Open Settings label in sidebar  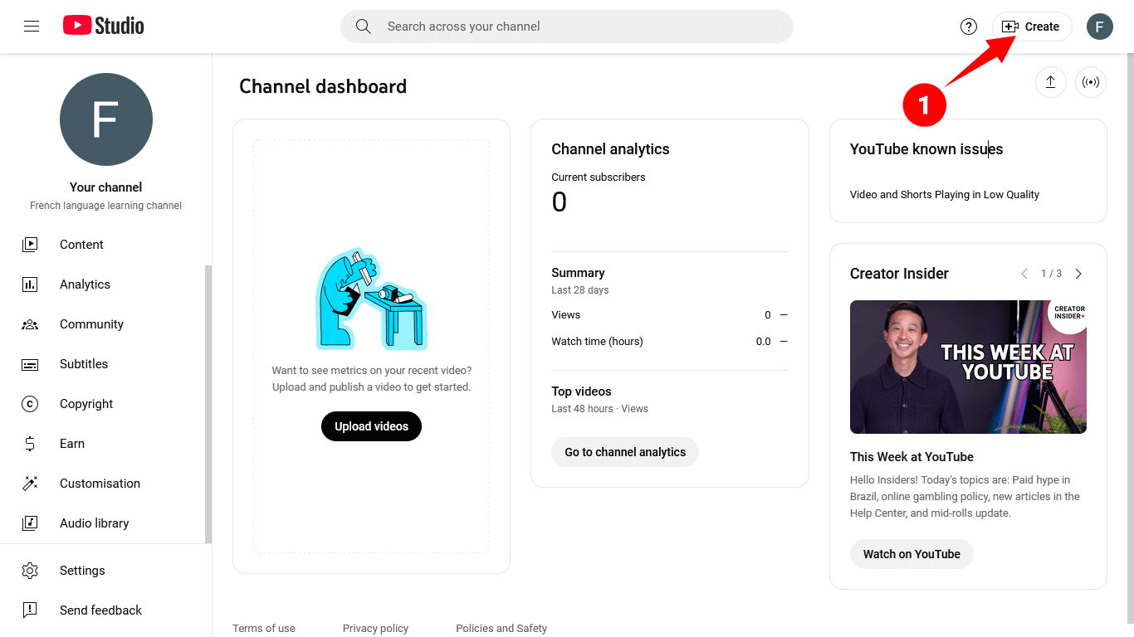tap(82, 571)
